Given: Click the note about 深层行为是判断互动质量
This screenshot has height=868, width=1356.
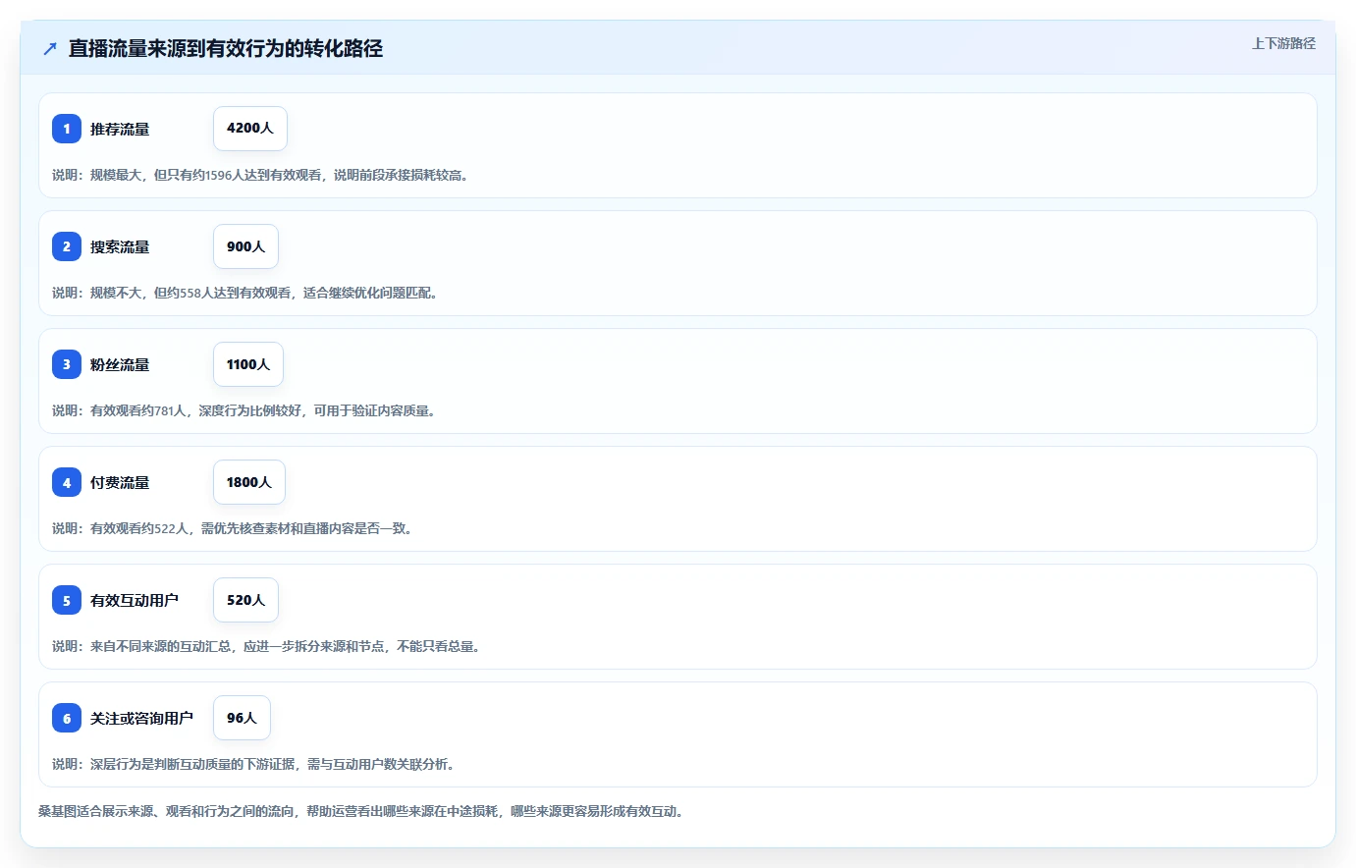Looking at the screenshot, I should (x=255, y=764).
